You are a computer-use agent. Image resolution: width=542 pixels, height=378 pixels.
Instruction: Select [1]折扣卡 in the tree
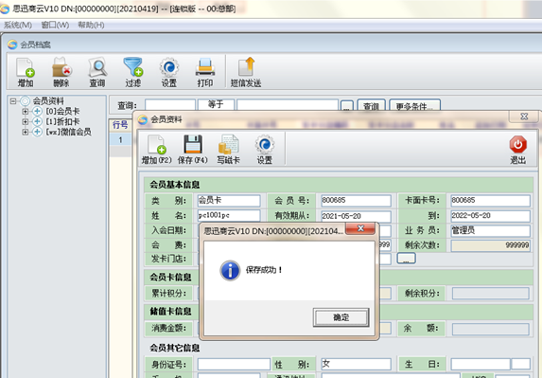pyautogui.click(x=62, y=121)
